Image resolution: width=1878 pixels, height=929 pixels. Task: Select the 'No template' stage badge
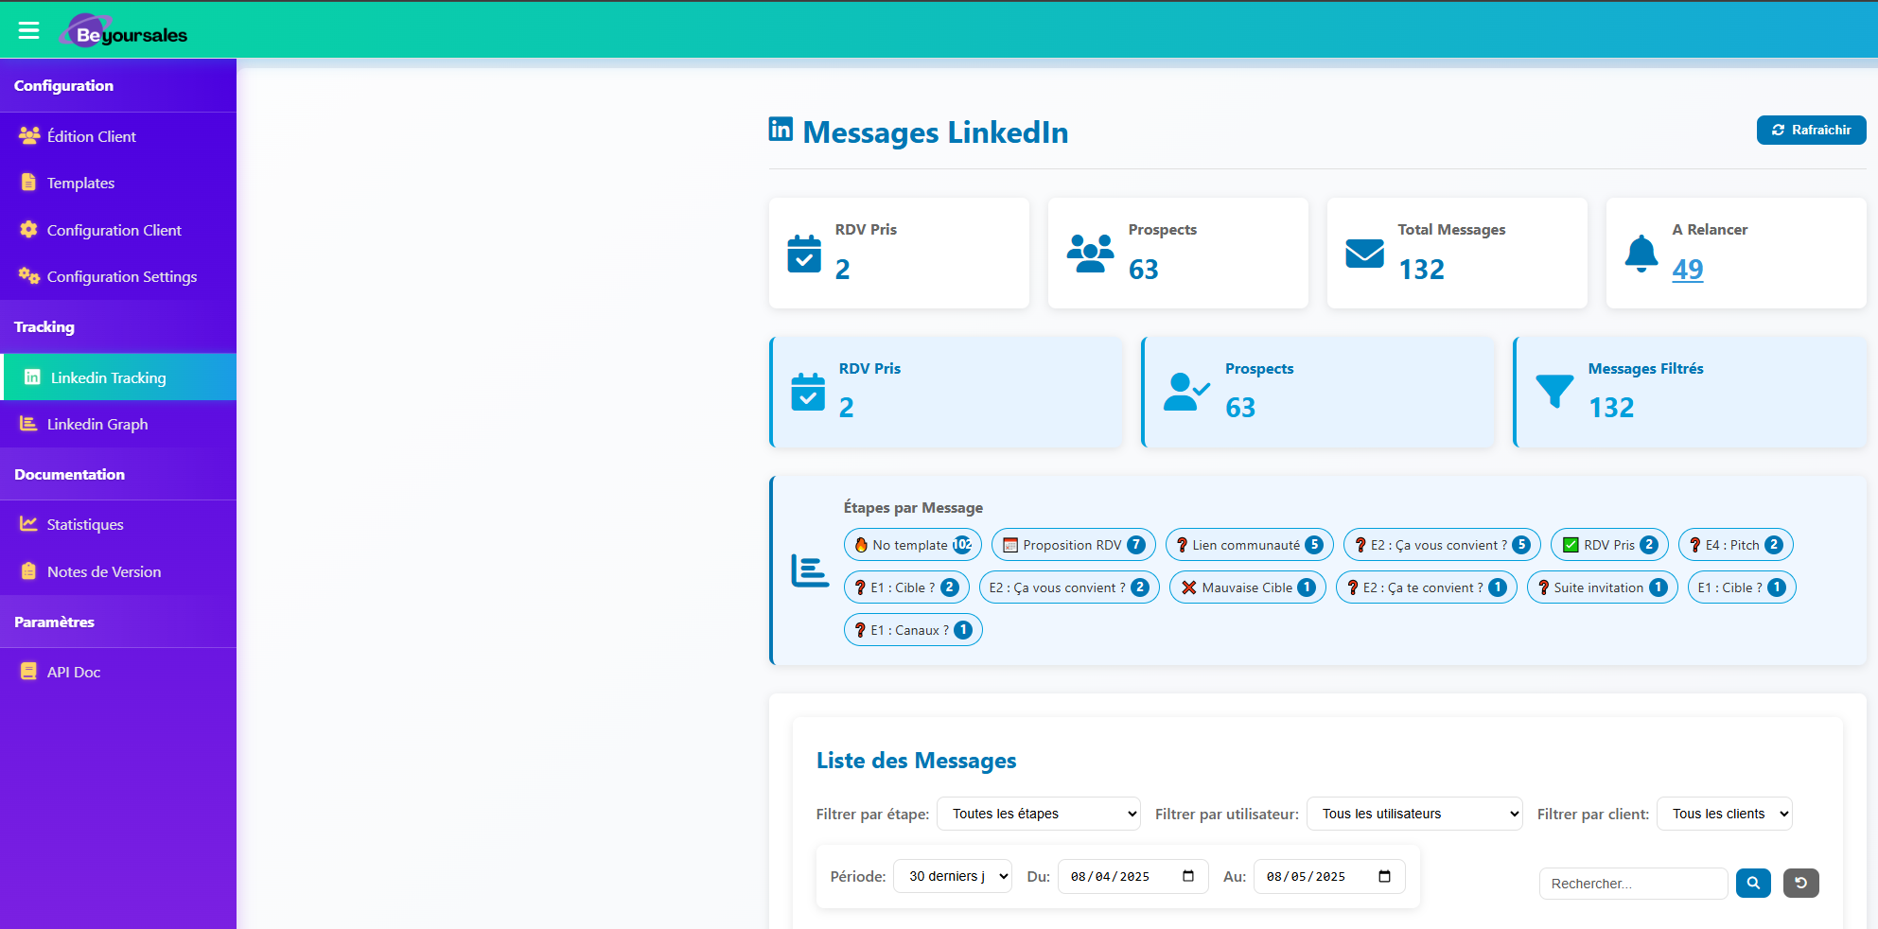point(912,544)
